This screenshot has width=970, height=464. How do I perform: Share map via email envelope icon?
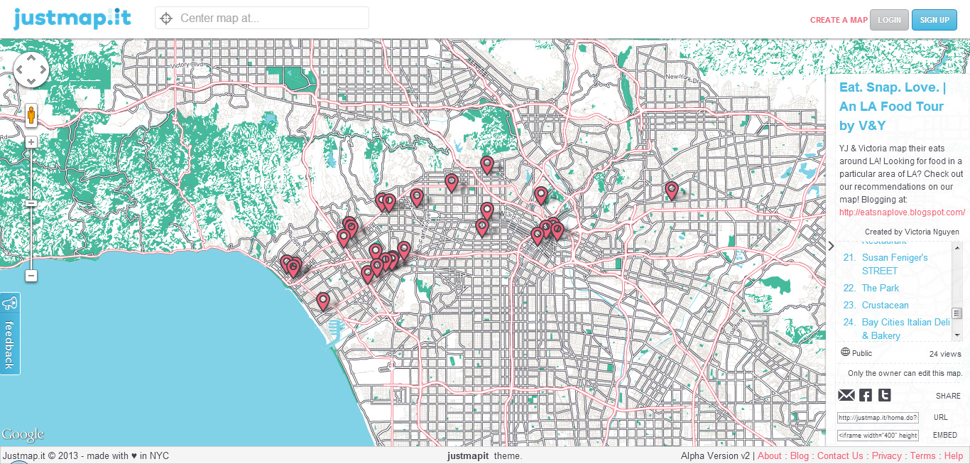coord(846,395)
